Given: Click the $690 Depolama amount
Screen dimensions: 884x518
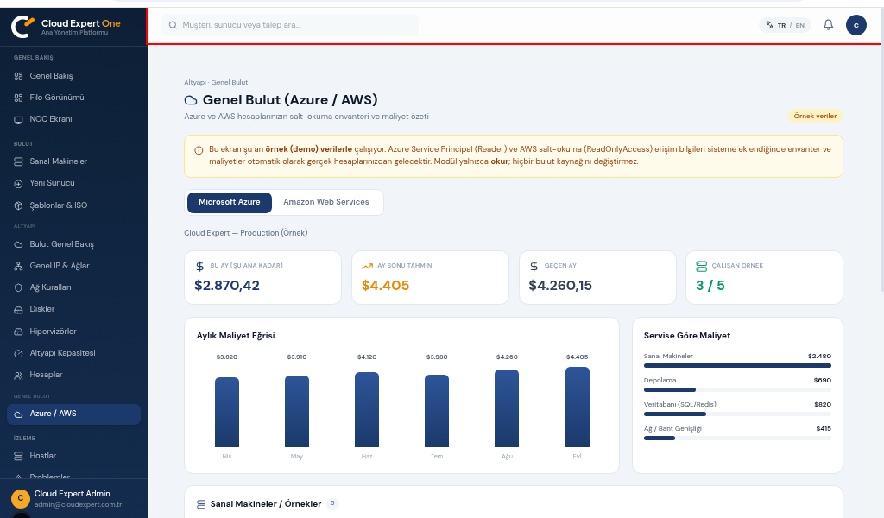Looking at the screenshot, I should (x=823, y=381).
